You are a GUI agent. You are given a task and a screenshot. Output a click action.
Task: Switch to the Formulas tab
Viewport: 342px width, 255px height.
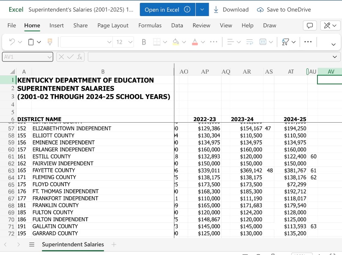point(150,25)
